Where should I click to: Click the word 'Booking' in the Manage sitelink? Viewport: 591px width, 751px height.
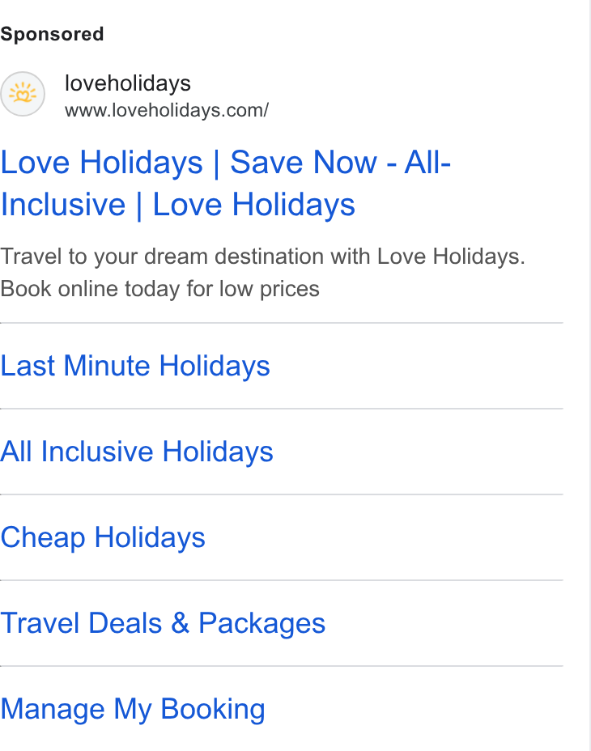[x=213, y=710]
